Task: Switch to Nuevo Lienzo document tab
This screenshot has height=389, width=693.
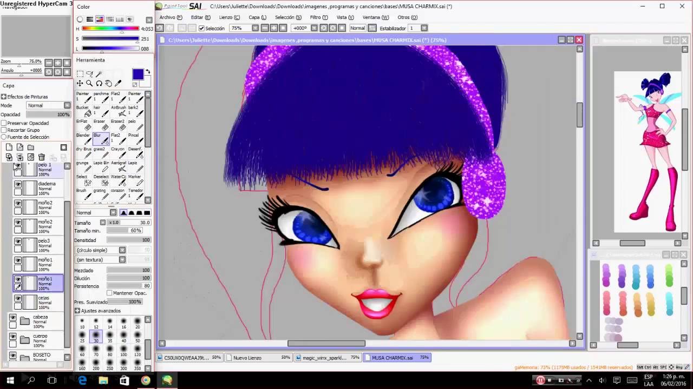Action: coord(259,358)
